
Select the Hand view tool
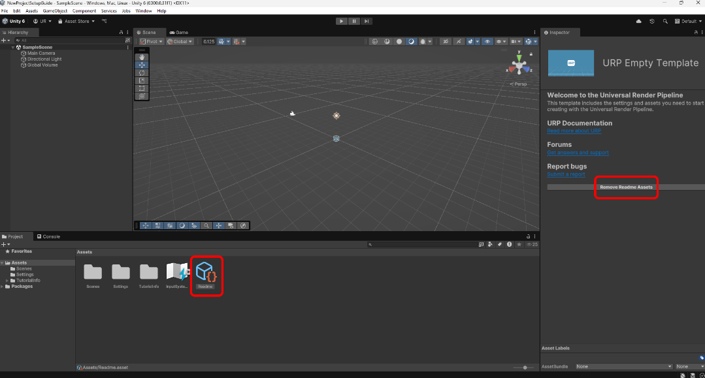pos(142,57)
